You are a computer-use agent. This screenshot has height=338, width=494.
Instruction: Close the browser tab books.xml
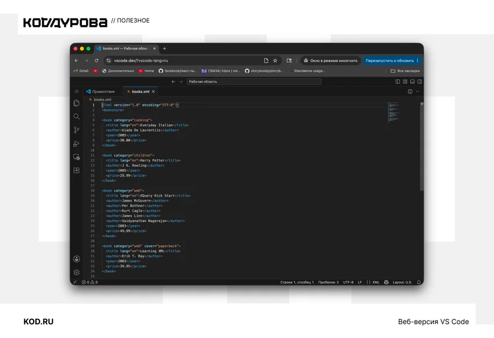[155, 48]
